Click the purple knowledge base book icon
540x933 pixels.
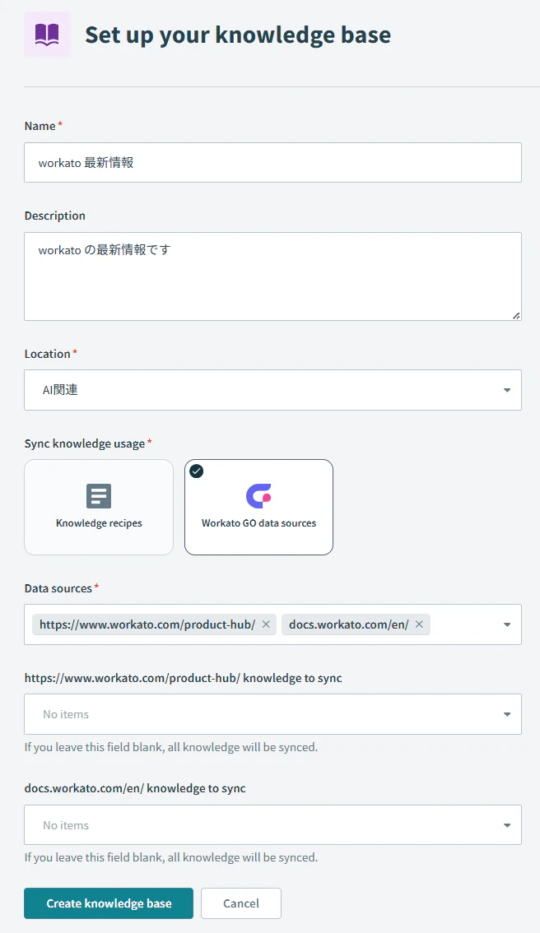click(x=47, y=35)
